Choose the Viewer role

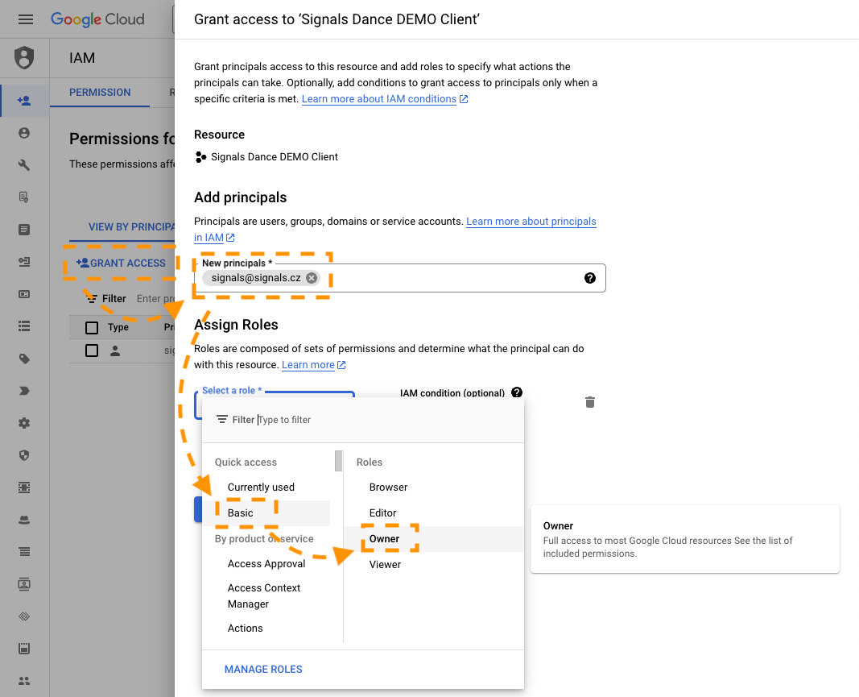[x=385, y=564]
